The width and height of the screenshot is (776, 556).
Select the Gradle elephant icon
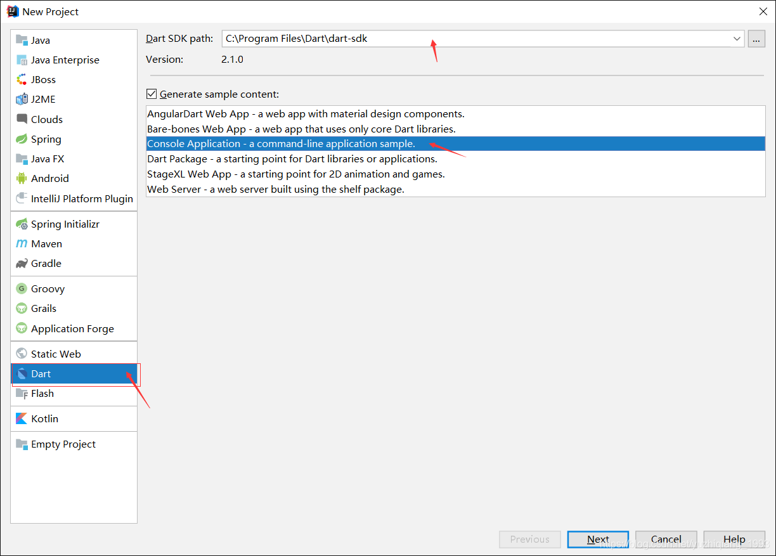(22, 263)
